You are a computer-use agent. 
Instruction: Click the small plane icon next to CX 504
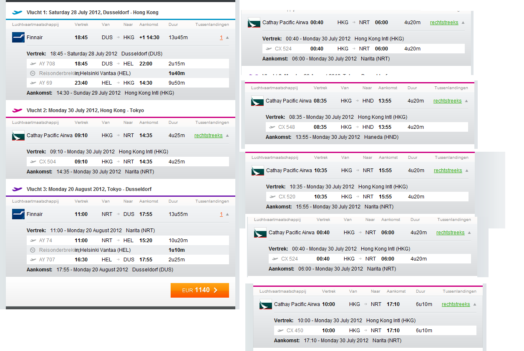tap(33, 162)
